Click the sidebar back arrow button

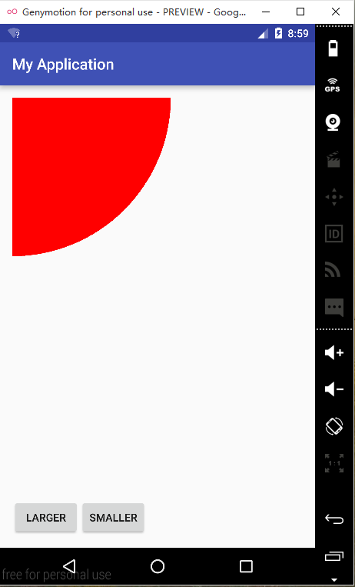(x=334, y=519)
